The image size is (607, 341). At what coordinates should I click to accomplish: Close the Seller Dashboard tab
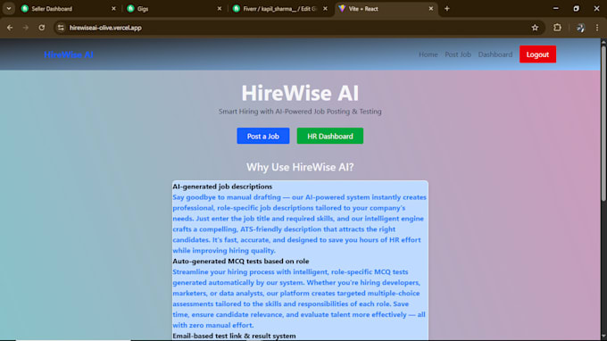tap(113, 9)
